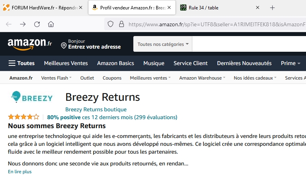Click the Breezy seller logo
The width and height of the screenshot is (306, 185).
pos(31,97)
